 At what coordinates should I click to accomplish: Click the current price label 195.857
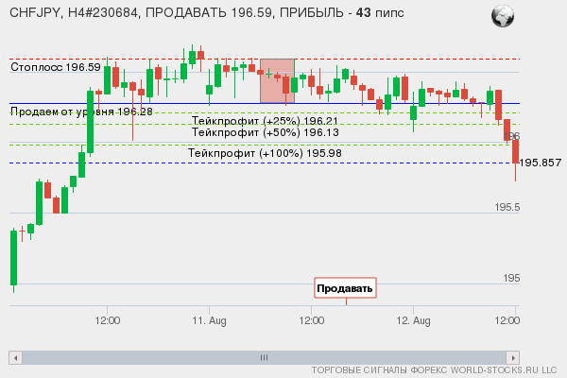pyautogui.click(x=541, y=163)
